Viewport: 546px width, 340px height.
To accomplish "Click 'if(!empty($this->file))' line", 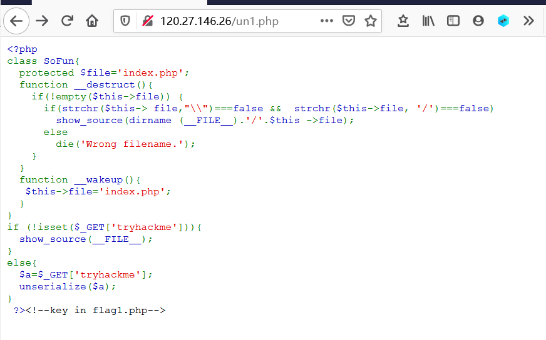I will tap(107, 97).
